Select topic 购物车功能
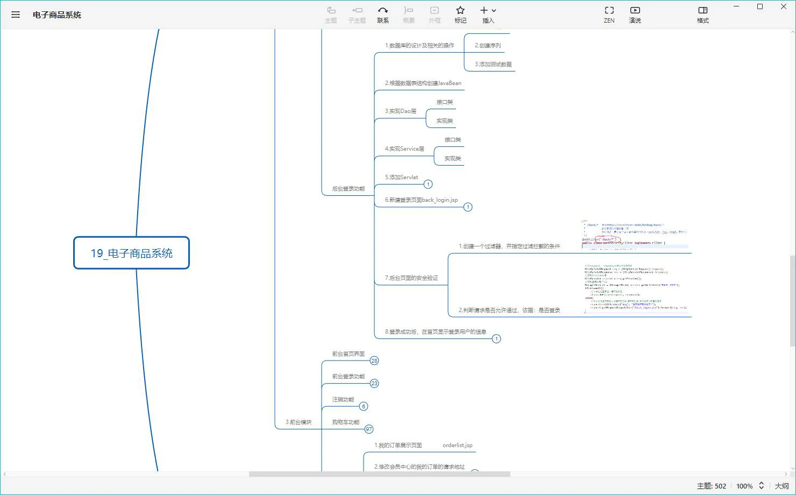This screenshot has height=495, width=796. [x=346, y=422]
